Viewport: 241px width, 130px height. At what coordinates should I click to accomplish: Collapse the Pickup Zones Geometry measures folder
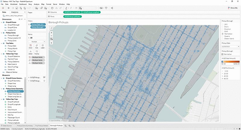[2, 89]
